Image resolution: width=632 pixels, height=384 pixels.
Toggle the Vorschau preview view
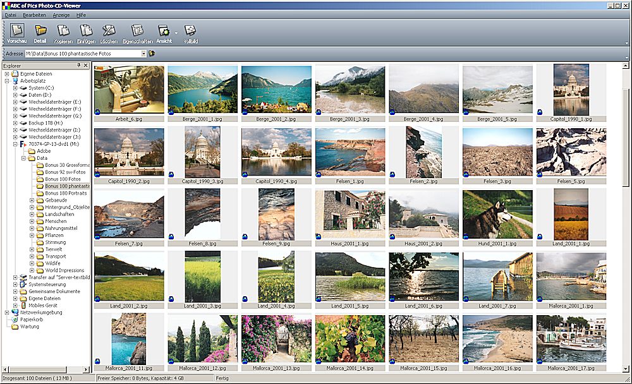click(x=17, y=32)
